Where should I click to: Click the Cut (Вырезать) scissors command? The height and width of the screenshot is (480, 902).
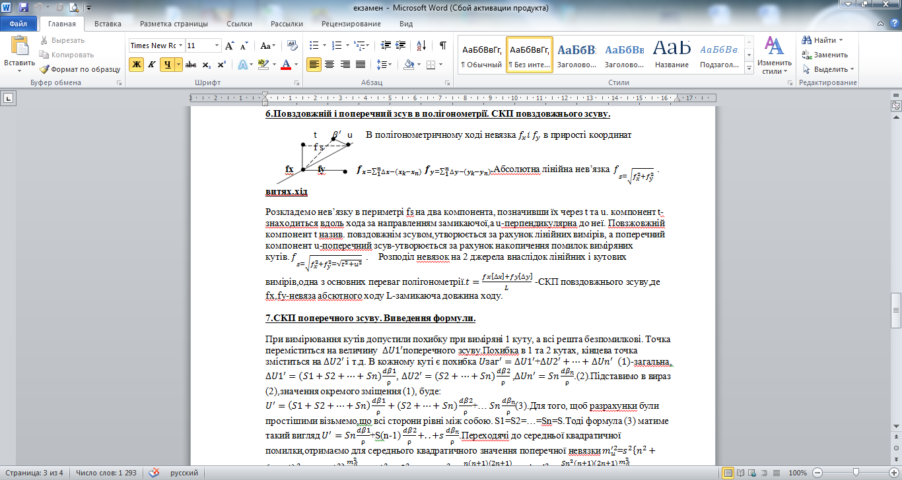(x=62, y=40)
